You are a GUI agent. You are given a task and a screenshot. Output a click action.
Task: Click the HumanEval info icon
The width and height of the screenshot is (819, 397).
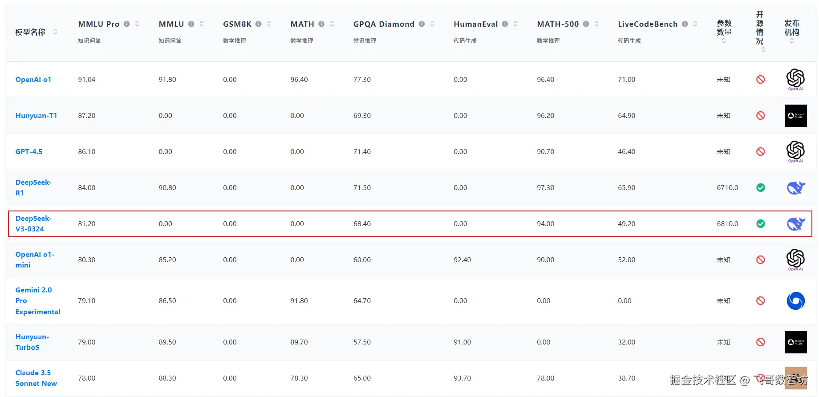[505, 24]
